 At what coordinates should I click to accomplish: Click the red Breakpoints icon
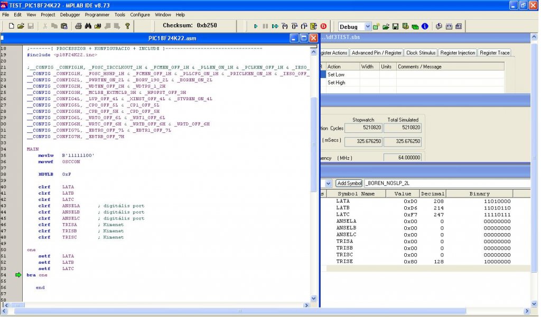323,26
